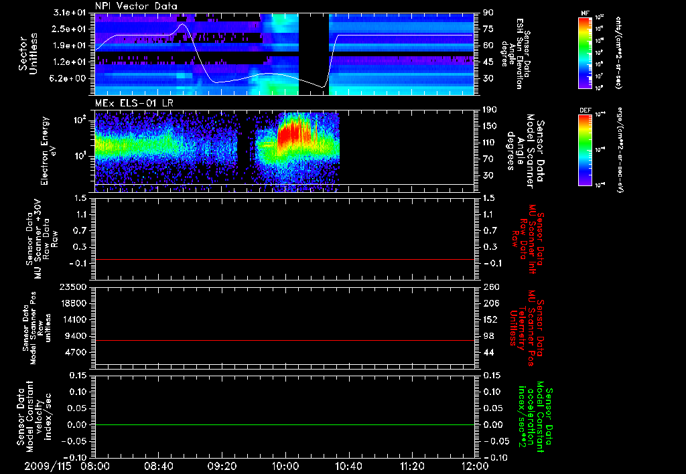Image resolution: width=686 pixels, height=474 pixels.
Task: Click the "08:40" time axis label
Action: tap(159, 466)
